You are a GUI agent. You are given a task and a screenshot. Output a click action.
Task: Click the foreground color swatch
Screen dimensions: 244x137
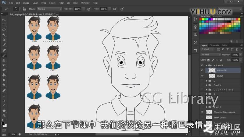3,124
